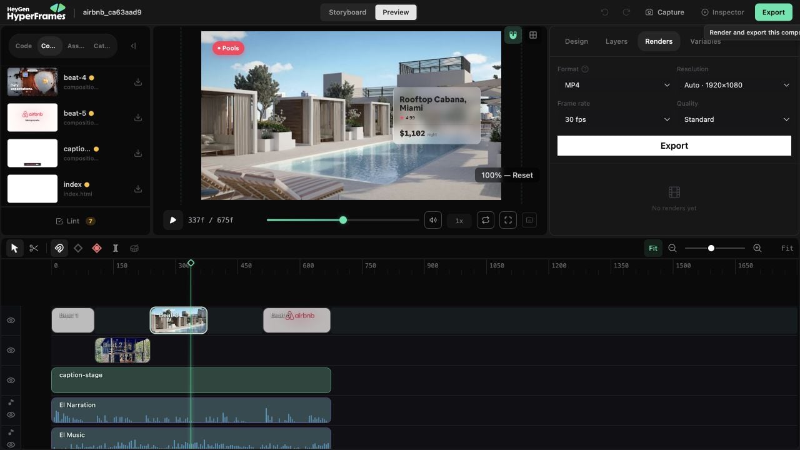The width and height of the screenshot is (800, 450).
Task: Open the Quality Standard dropdown
Action: 735,119
